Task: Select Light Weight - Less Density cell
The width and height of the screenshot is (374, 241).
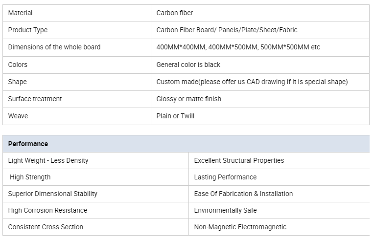Action: (x=95, y=161)
